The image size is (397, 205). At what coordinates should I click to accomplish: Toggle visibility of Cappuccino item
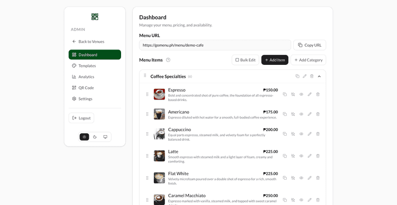coord(301,134)
